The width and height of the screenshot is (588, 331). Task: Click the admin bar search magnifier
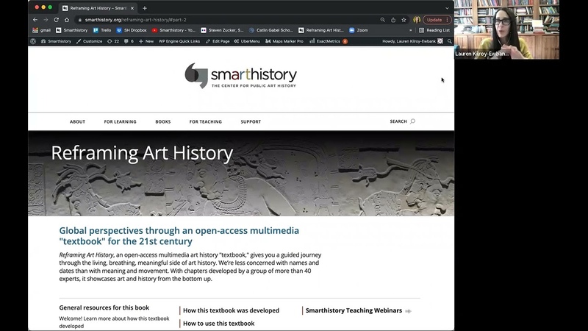[449, 41]
